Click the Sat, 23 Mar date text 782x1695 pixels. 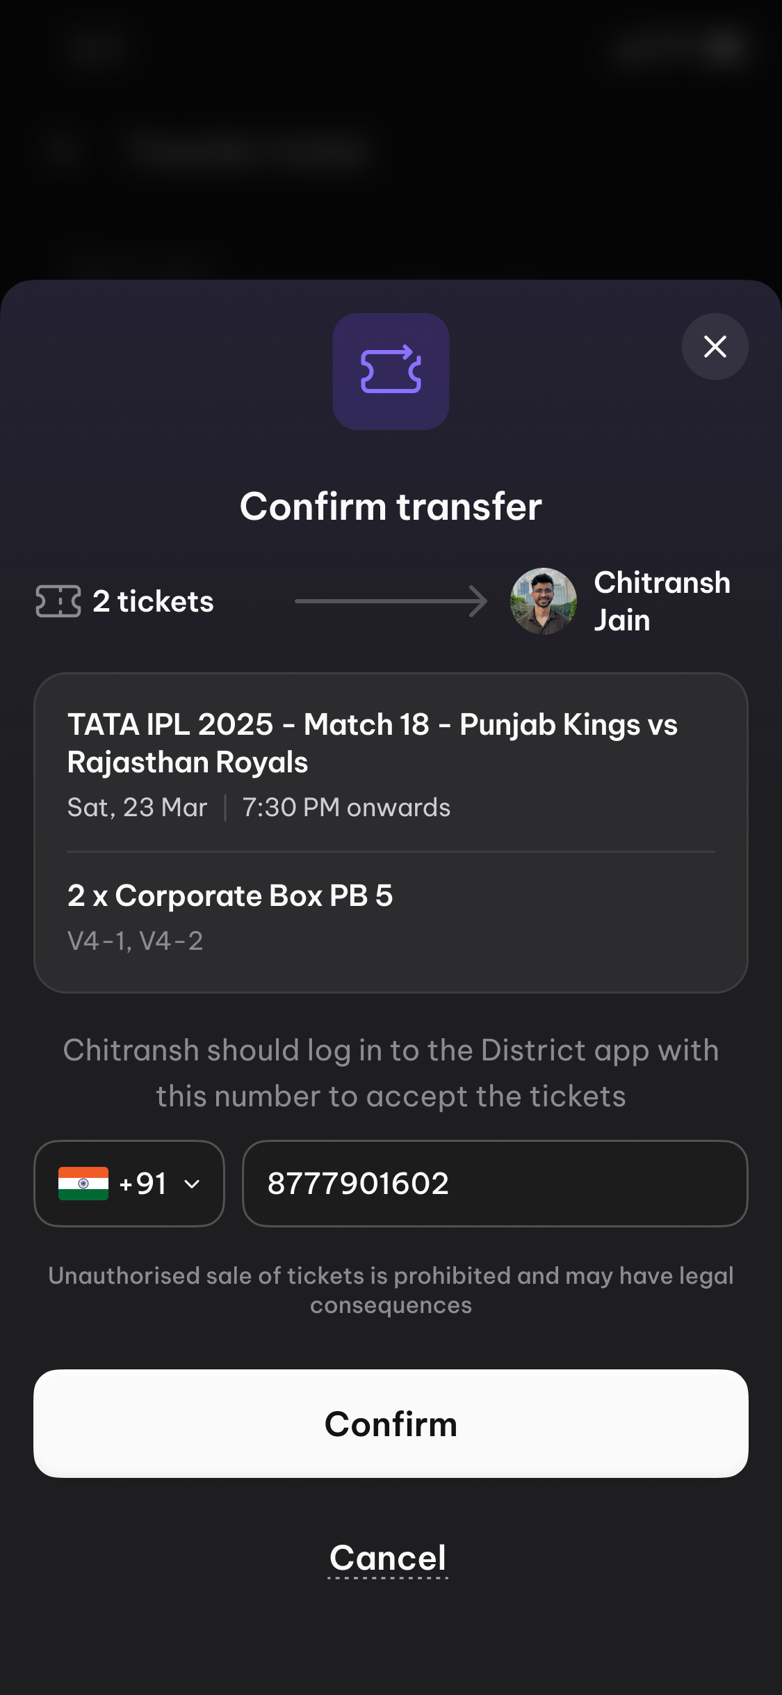point(138,807)
